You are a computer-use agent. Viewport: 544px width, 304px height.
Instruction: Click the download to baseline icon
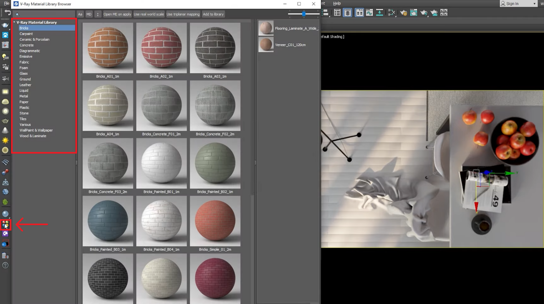pos(379,13)
